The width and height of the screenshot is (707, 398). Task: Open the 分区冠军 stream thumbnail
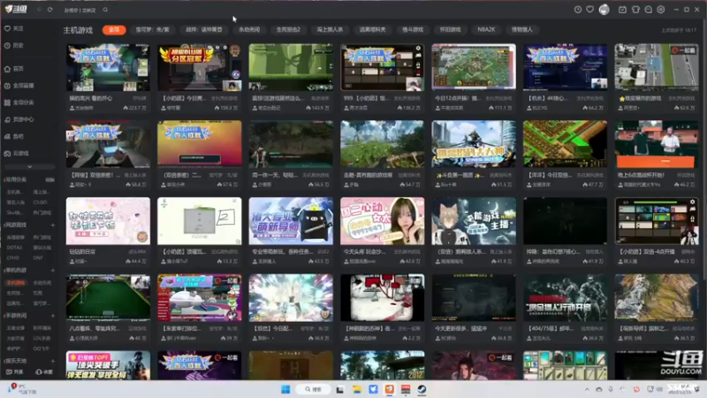[x=200, y=67]
